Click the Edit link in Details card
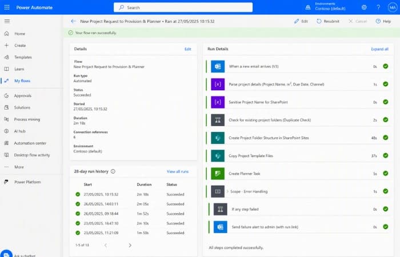Image resolution: width=400 pixels, height=257 pixels. 188,49
